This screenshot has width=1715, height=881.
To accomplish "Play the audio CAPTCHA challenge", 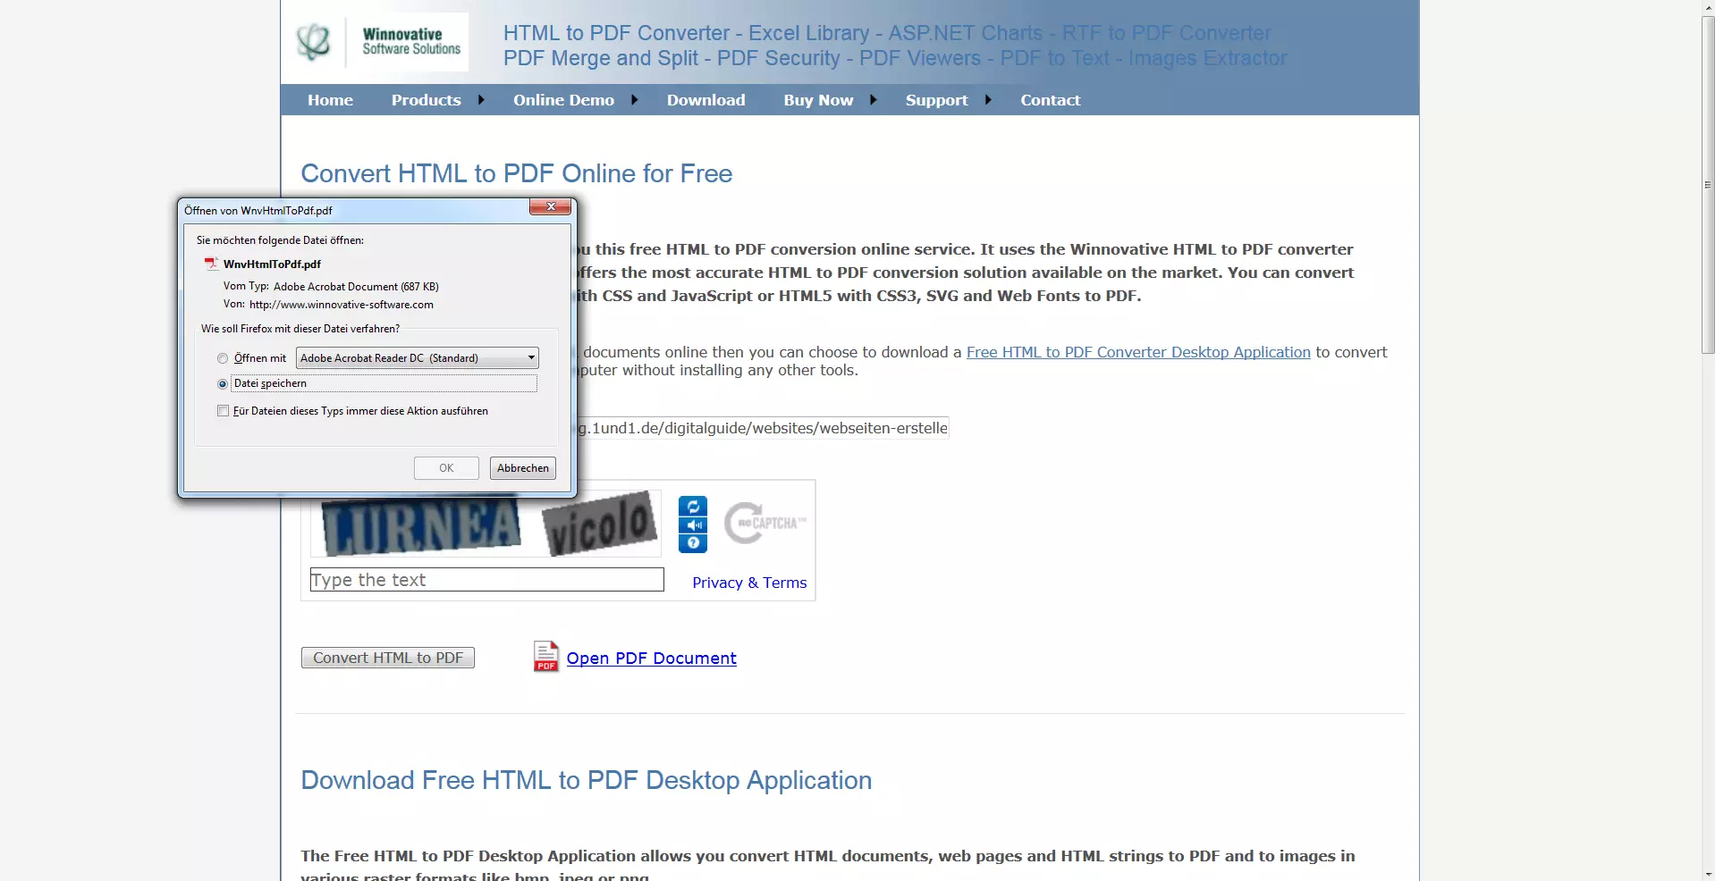I will [x=693, y=525].
